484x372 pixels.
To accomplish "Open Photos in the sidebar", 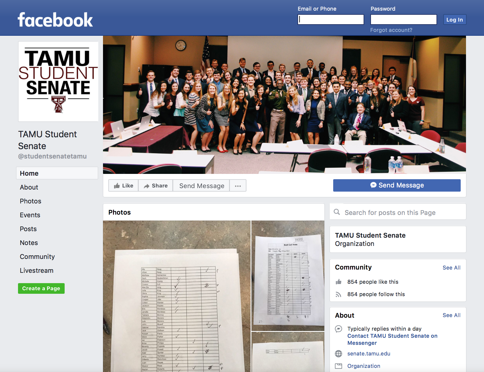I will click(30, 201).
